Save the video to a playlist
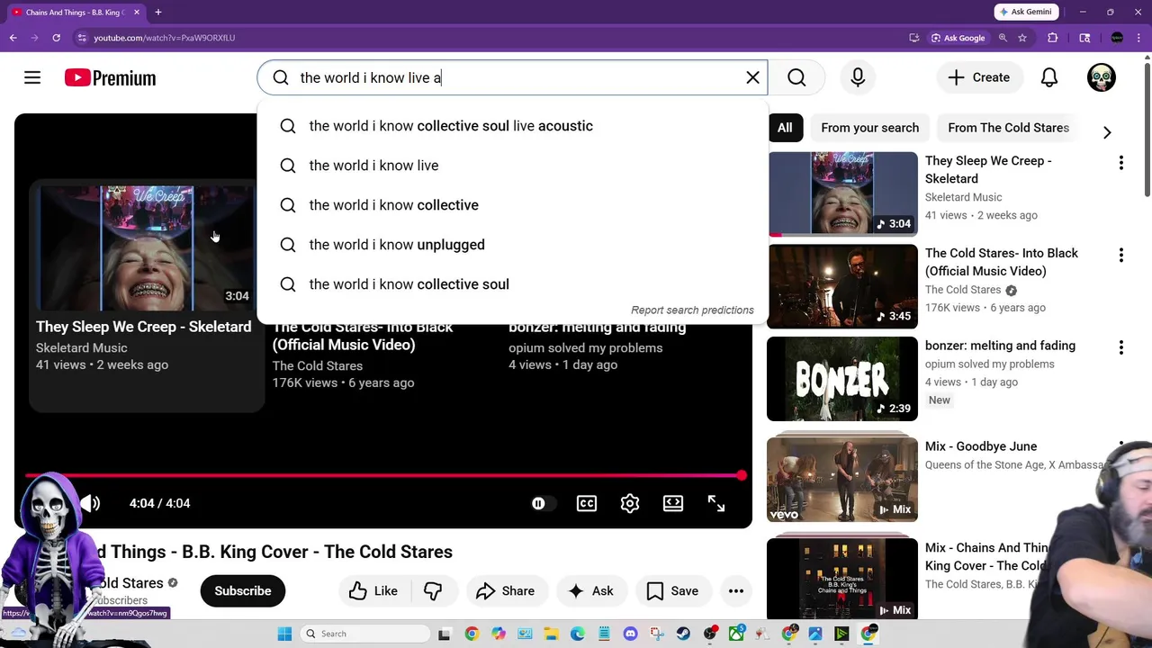The image size is (1152, 648). (672, 591)
